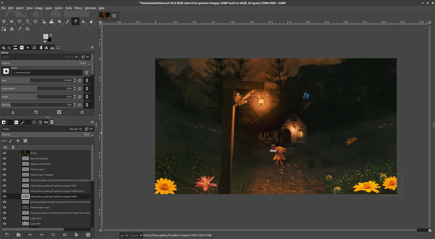Toggle visibility of Flower copy 1 layer

[5, 169]
